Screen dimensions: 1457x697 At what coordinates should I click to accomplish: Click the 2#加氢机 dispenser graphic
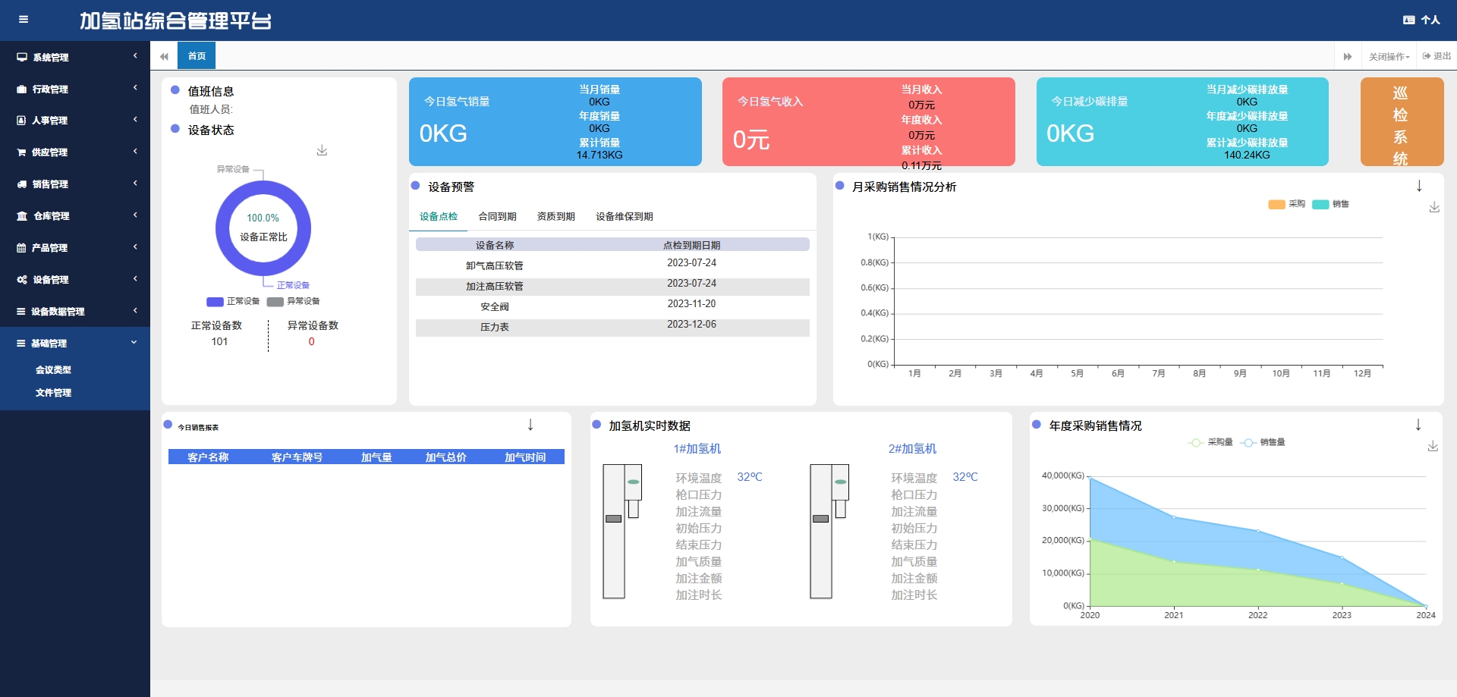[x=829, y=531]
